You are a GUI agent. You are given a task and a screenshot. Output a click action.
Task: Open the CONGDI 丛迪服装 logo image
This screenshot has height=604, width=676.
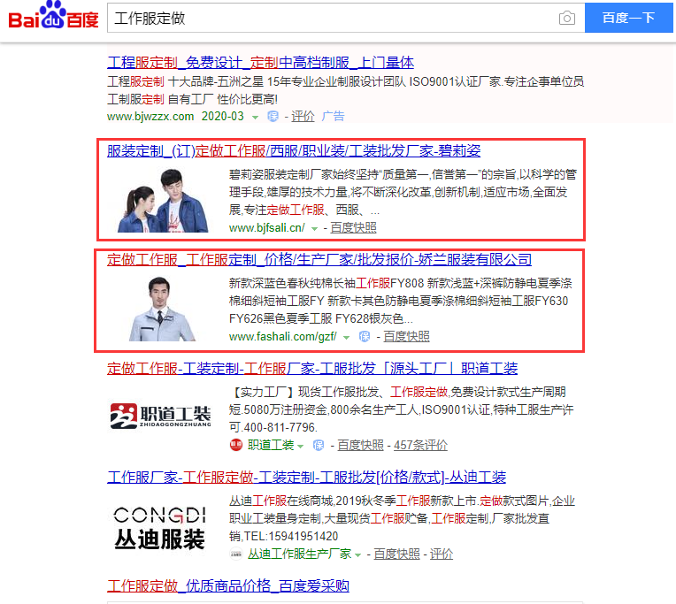[159, 528]
